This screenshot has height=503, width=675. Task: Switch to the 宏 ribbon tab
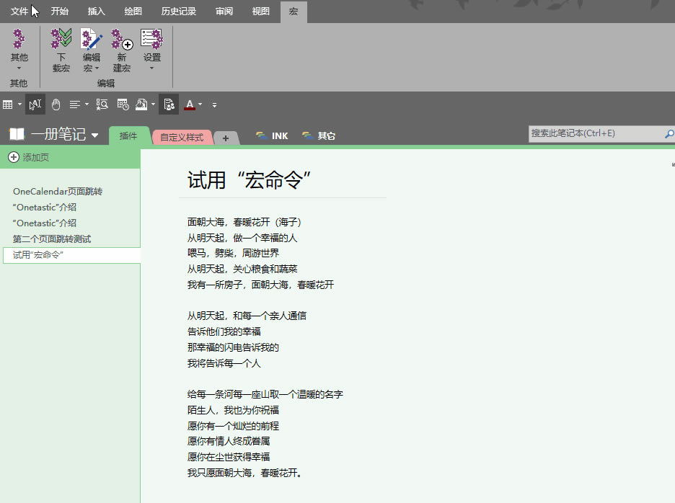[x=294, y=12]
